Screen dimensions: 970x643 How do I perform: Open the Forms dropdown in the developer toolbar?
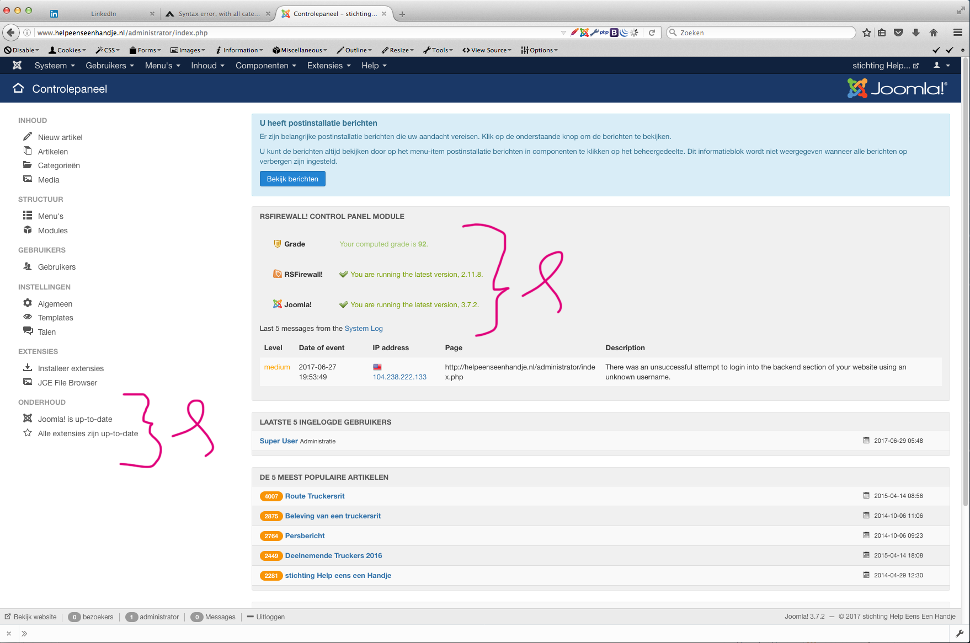point(145,50)
